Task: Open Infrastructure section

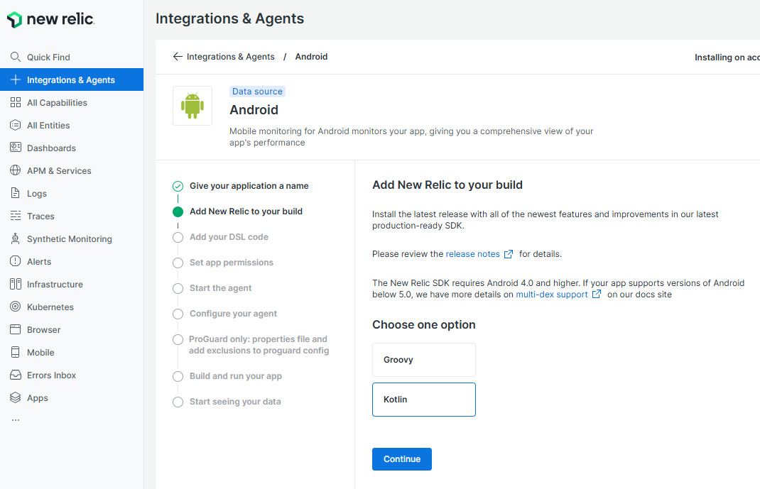Action: (x=72, y=285)
